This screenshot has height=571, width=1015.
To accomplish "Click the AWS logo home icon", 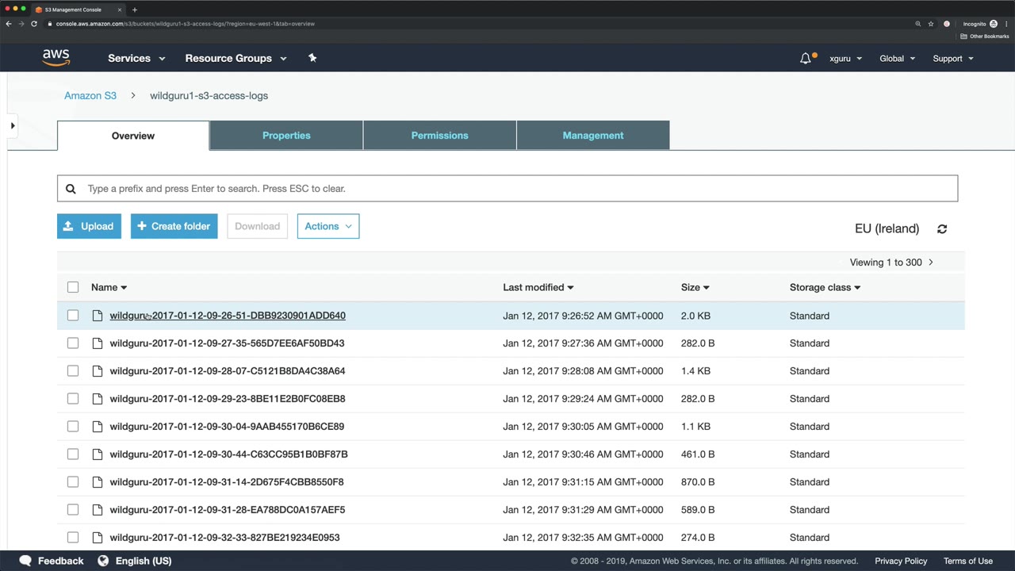I will [56, 58].
